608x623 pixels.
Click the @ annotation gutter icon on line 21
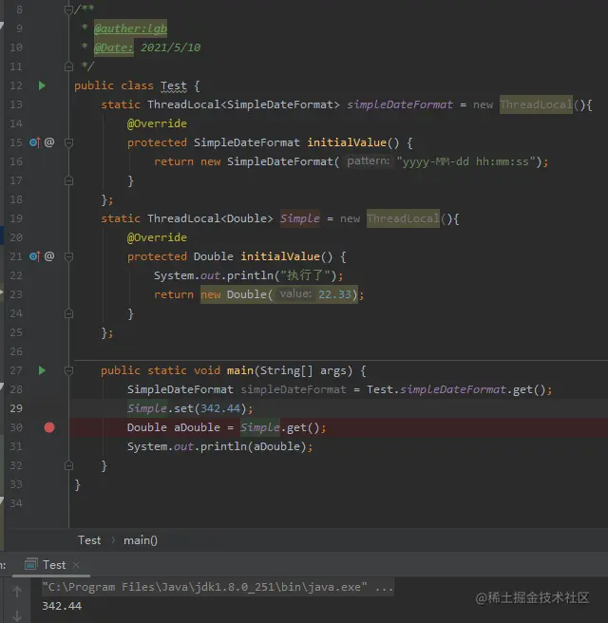click(49, 256)
